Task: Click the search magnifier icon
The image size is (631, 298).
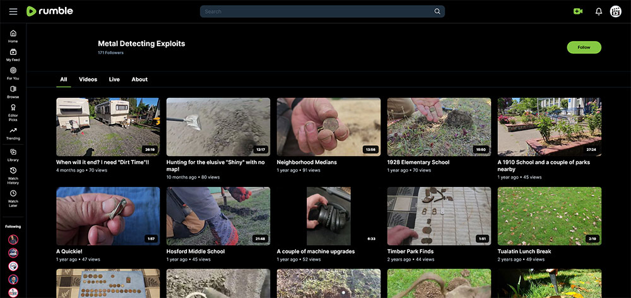Action: 437,11
